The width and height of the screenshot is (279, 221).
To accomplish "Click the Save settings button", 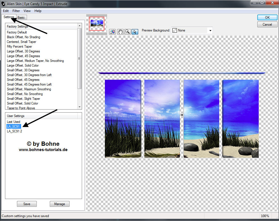I will click(x=27, y=204).
